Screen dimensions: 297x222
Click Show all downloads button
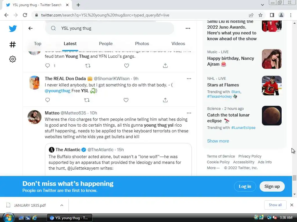click(275, 205)
